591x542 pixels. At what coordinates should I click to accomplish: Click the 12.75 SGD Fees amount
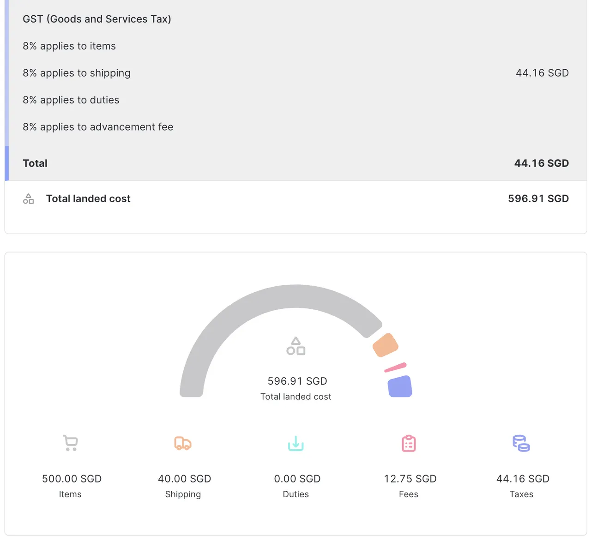410,479
